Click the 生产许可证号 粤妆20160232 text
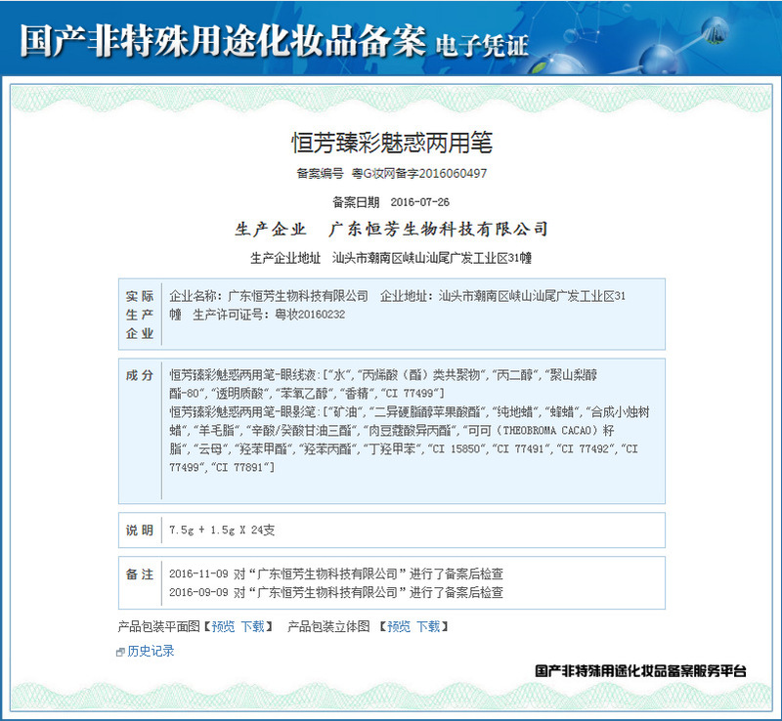Screen dimensions: 782x721 (269, 315)
